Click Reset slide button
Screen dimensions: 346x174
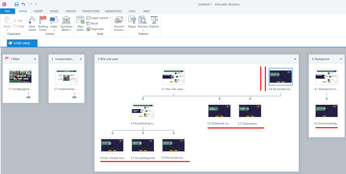(92, 23)
